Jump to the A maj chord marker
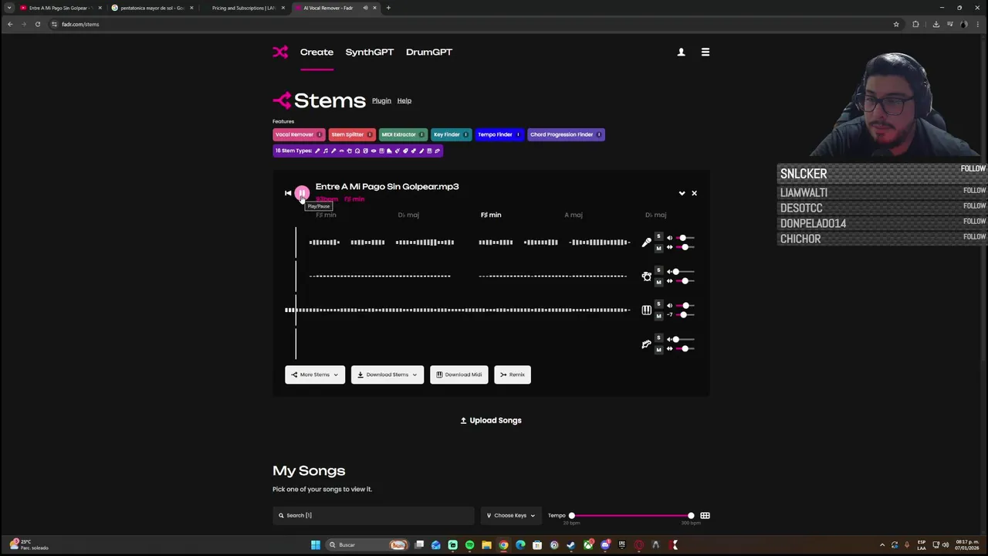This screenshot has width=988, height=556. tap(573, 215)
